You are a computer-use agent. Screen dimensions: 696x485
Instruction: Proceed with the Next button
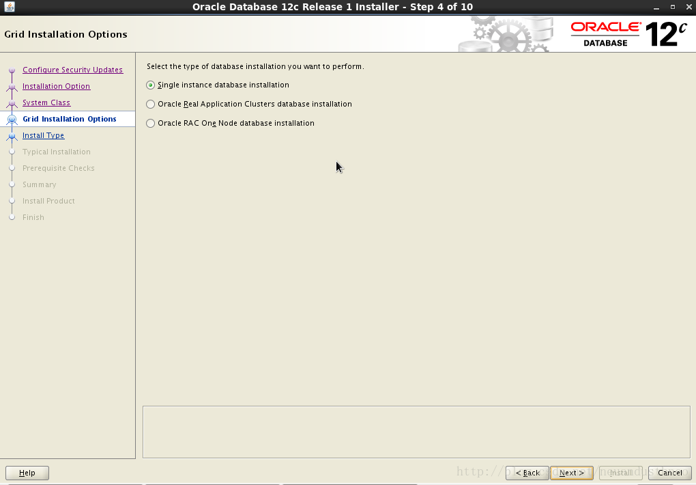[x=572, y=473]
